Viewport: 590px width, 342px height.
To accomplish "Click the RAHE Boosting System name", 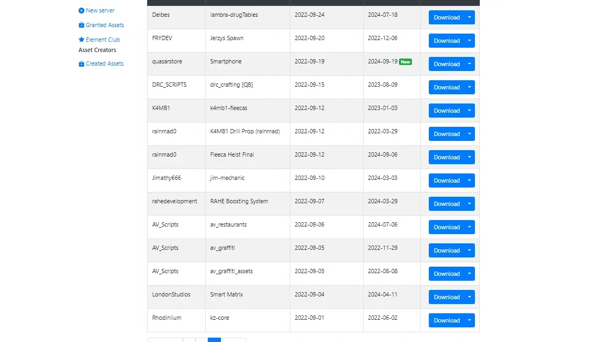I will 239,201.
